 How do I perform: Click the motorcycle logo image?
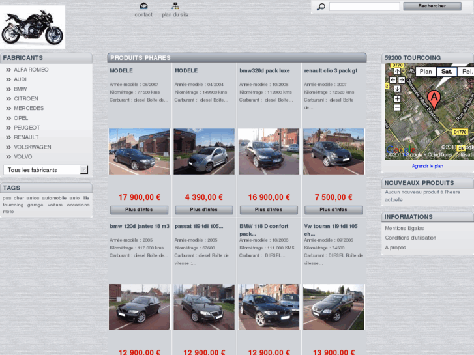(x=33, y=27)
